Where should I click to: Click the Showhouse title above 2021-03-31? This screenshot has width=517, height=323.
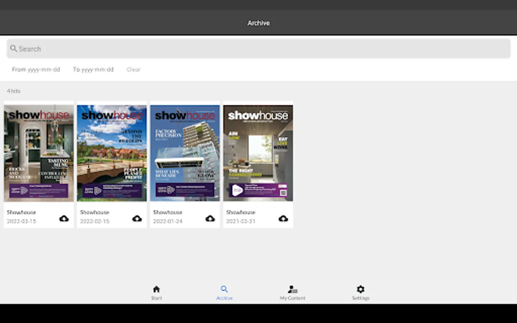(x=241, y=212)
